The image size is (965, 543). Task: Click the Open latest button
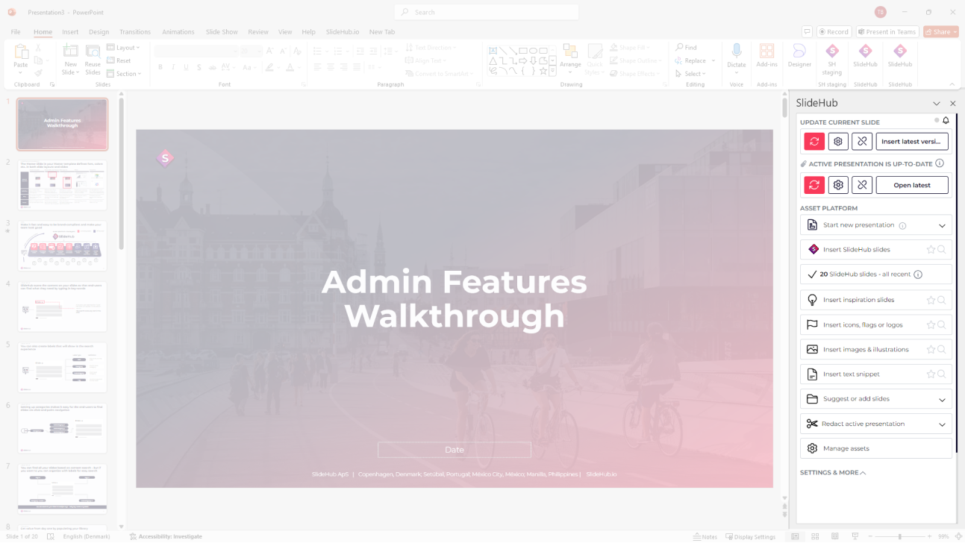pos(912,184)
